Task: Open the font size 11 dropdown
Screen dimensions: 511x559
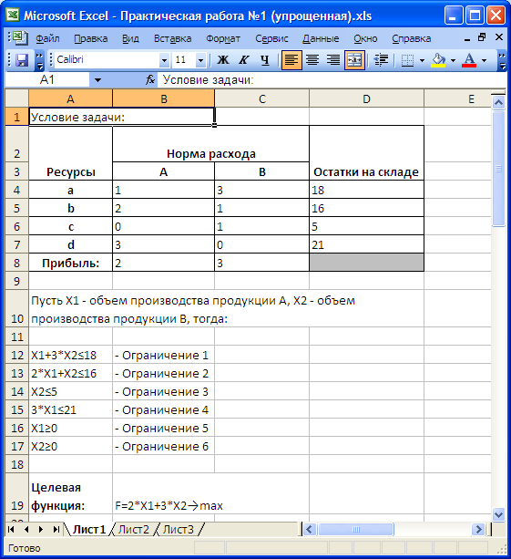Action: coord(200,60)
